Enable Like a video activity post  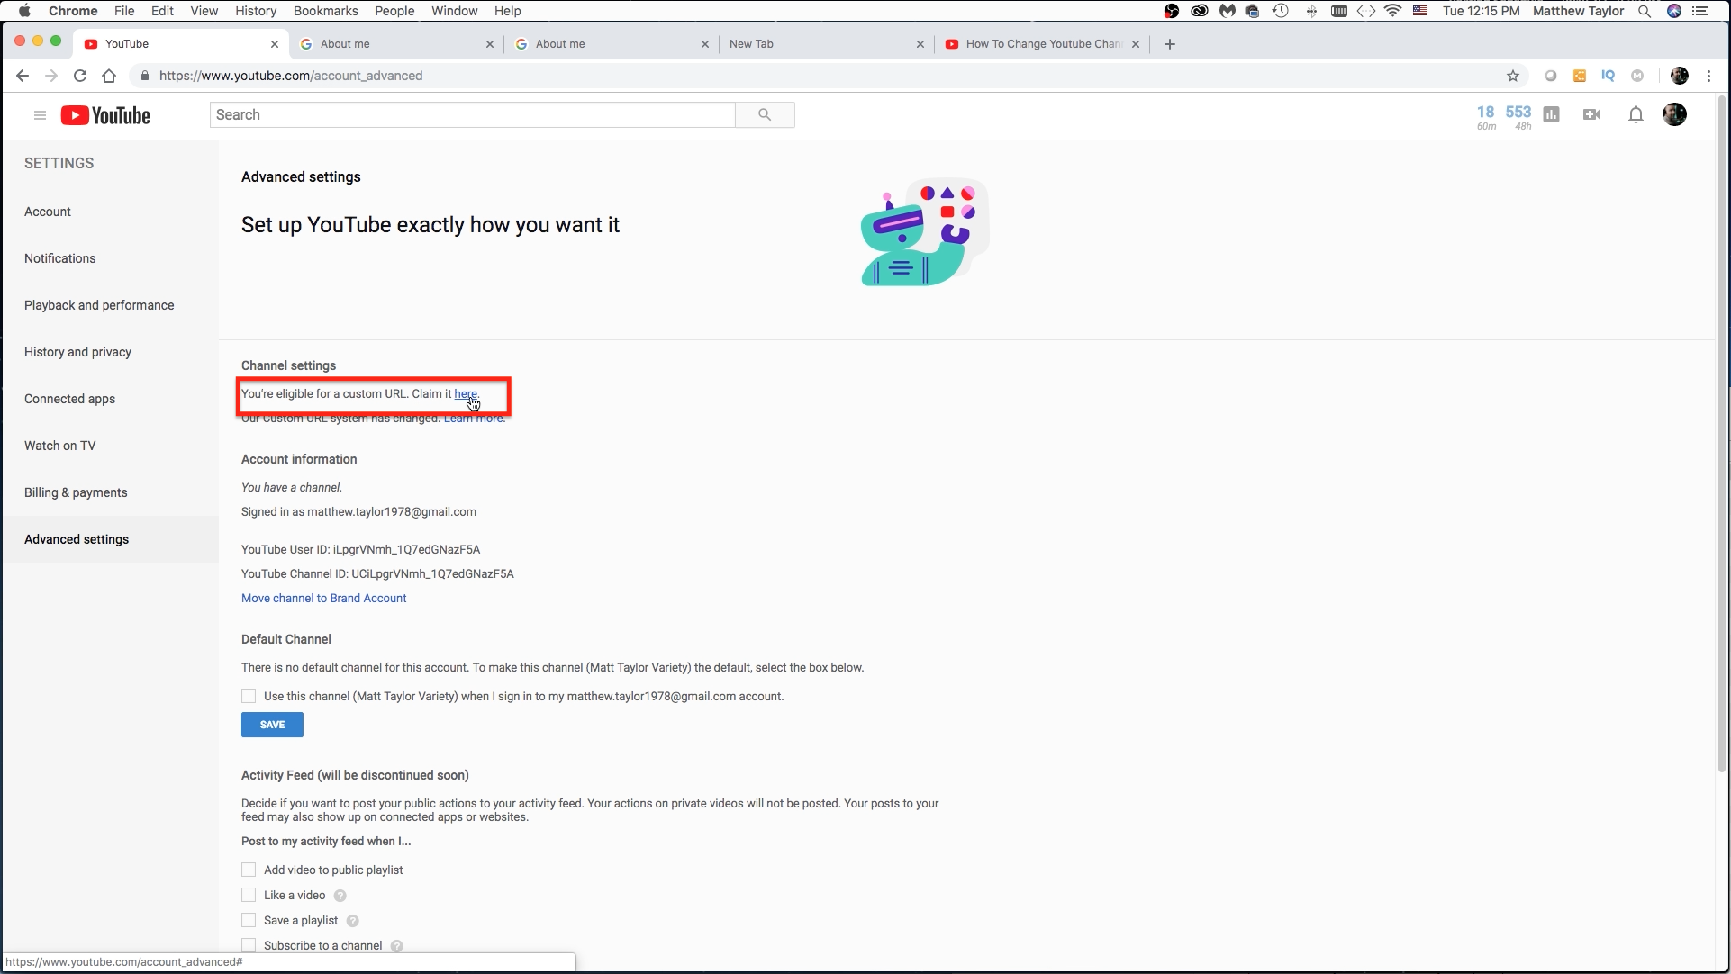(x=249, y=895)
